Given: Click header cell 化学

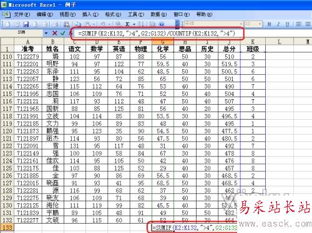Looking at the screenshot, I should point(163,49).
